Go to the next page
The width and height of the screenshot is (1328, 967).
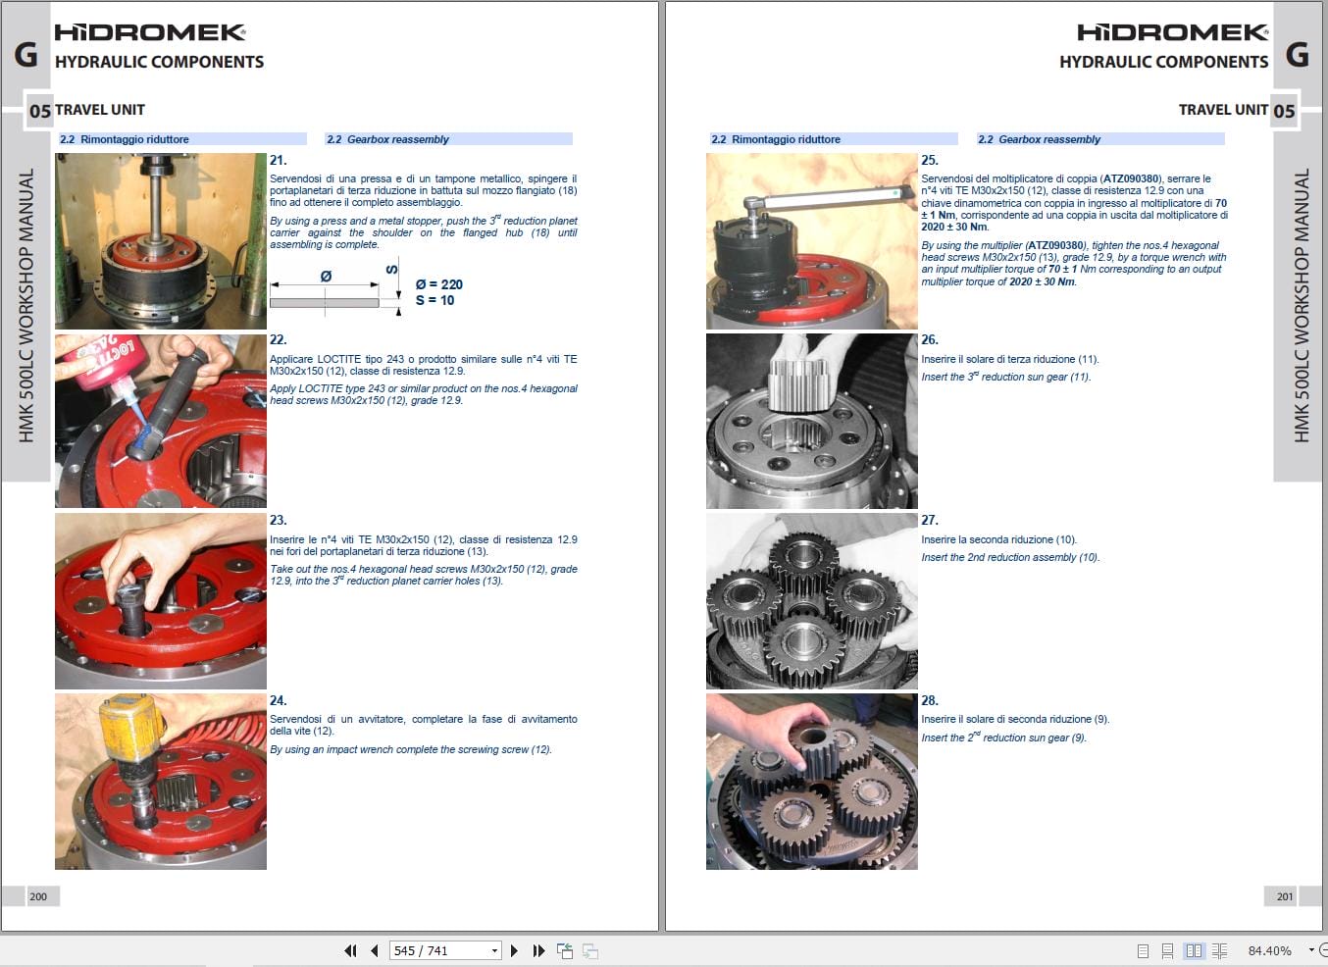coord(514,950)
